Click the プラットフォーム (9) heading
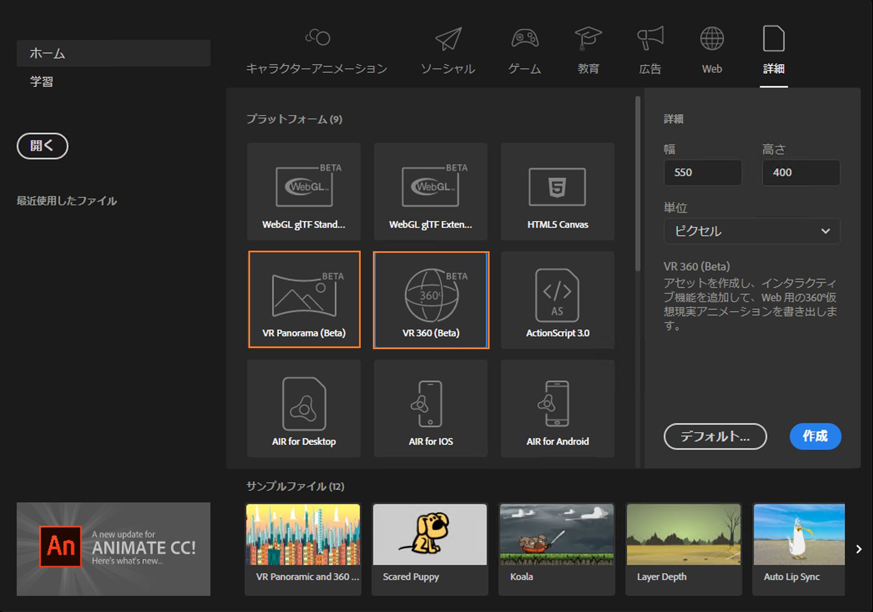This screenshot has width=873, height=612. (x=294, y=119)
